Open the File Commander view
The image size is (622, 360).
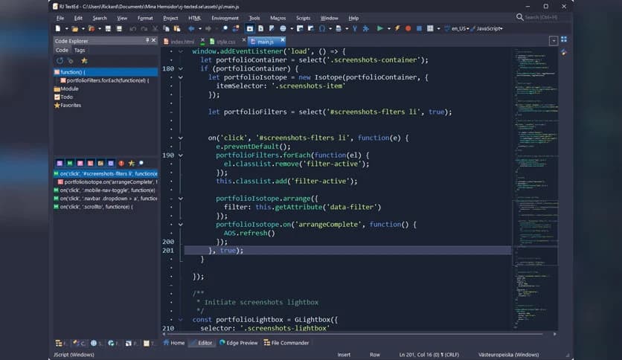pyautogui.click(x=289, y=343)
